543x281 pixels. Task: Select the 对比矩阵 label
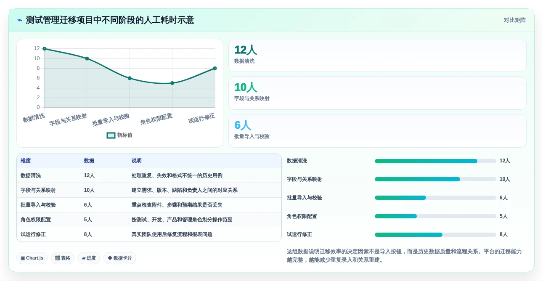(515, 20)
